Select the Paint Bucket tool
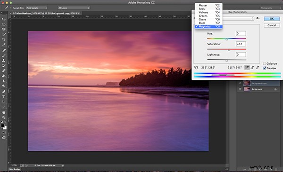283x172 pixels. click(x=4, y=76)
